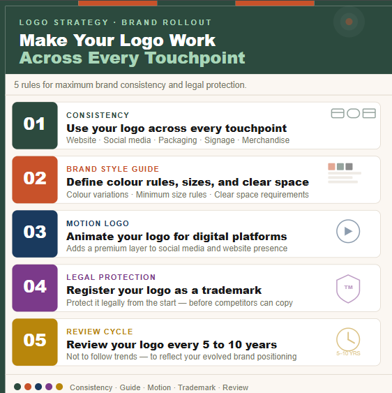Click the green 01 number badge
The height and width of the screenshot is (393, 392).
coord(35,126)
